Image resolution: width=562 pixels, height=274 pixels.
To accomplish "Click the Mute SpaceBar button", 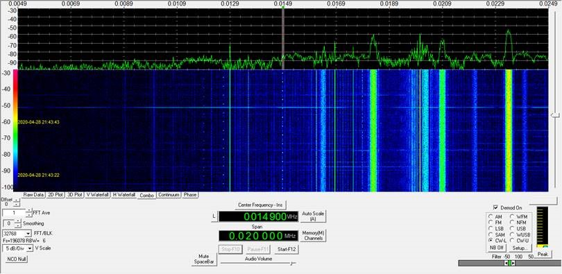I will point(203,259).
